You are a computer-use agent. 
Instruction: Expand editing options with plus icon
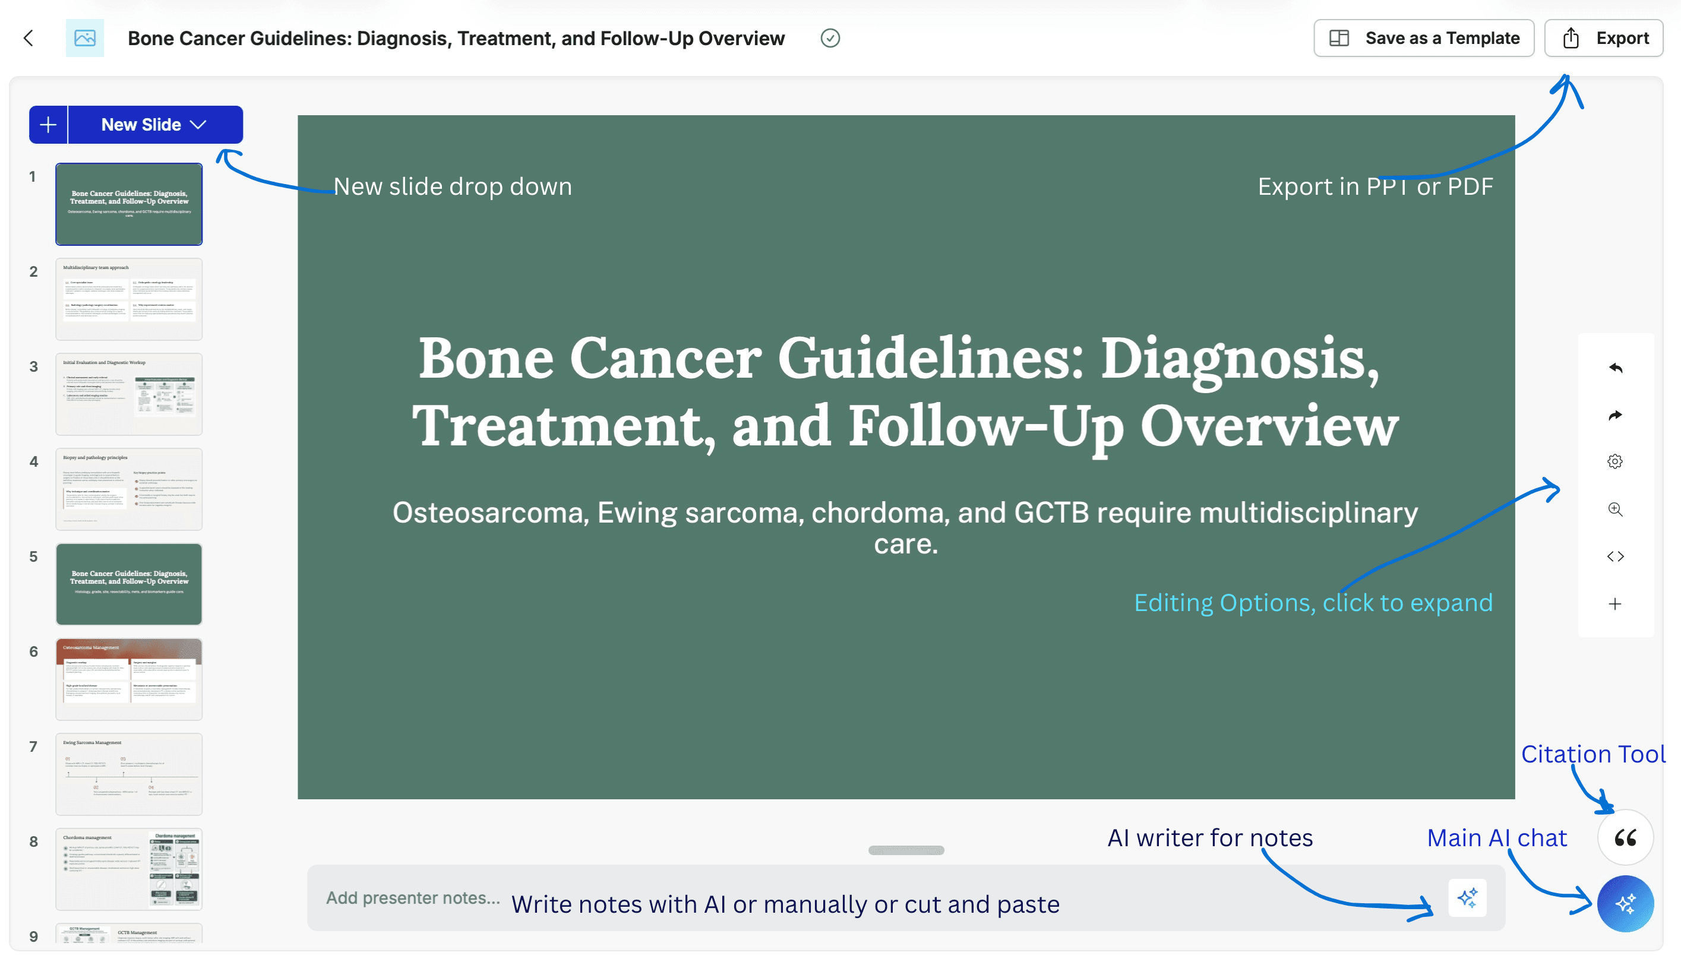pyautogui.click(x=1615, y=604)
